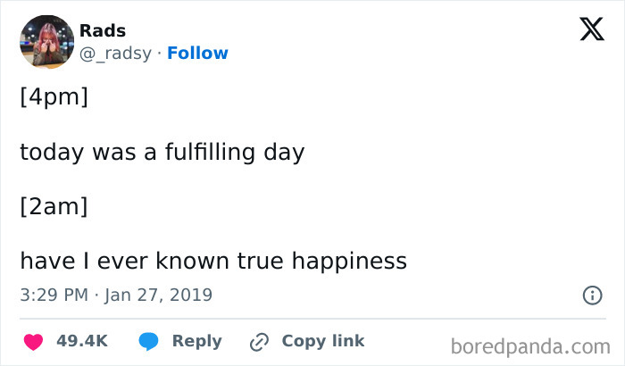
Task: Open the Rads display name
Action: [103, 30]
